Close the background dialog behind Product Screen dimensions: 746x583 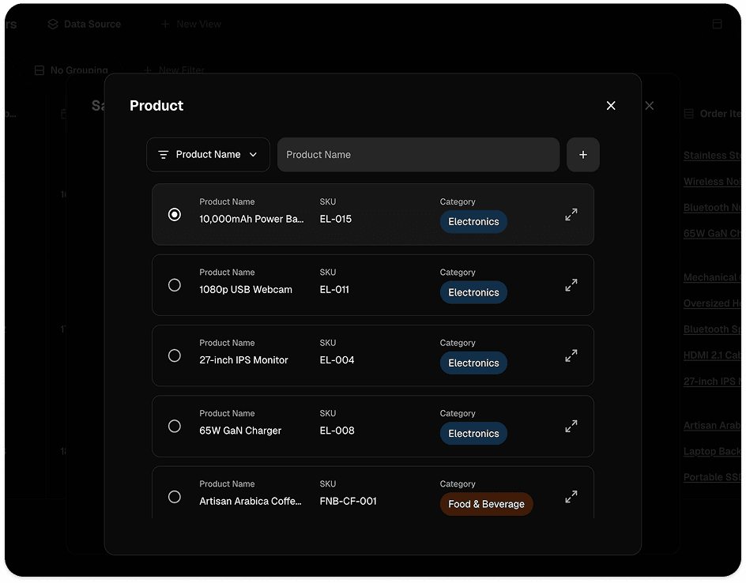click(650, 106)
